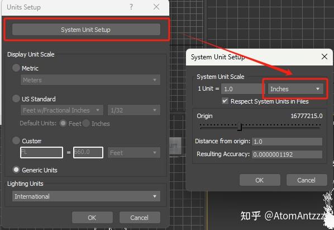Image resolution: width=334 pixels, height=230 pixels.
Task: Open the Meters metric dropdown
Action: (x=90, y=80)
